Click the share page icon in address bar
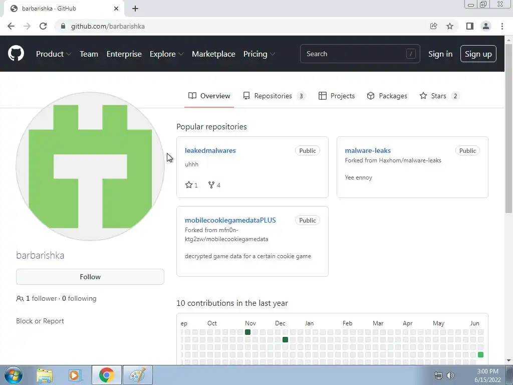This screenshot has width=513, height=385. [433, 26]
